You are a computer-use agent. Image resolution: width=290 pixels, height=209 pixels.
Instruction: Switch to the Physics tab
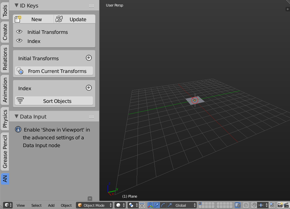5,118
